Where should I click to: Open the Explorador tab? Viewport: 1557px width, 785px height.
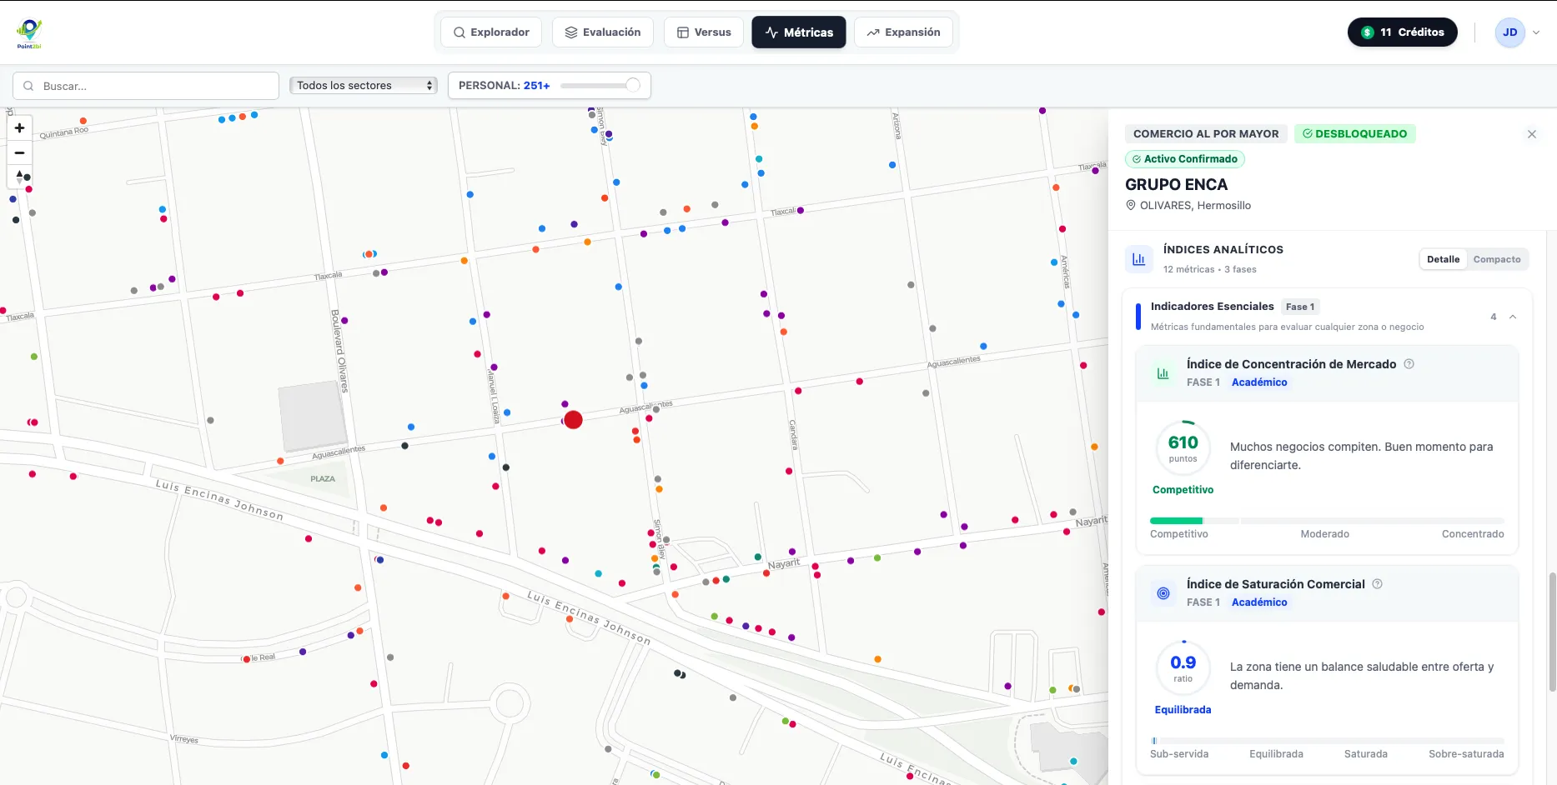click(x=491, y=32)
